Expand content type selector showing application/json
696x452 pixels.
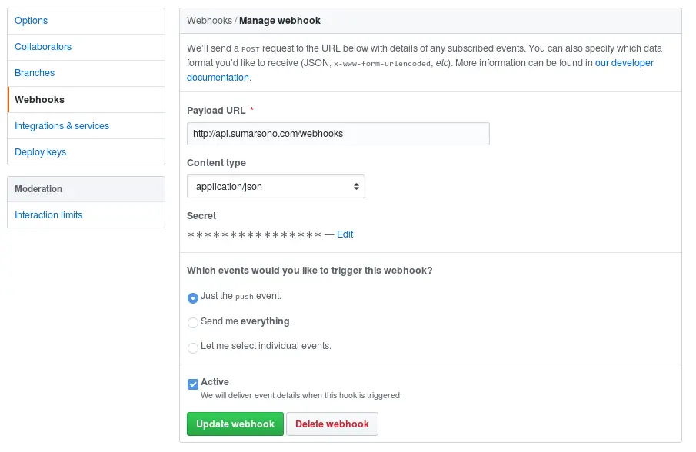pos(275,186)
